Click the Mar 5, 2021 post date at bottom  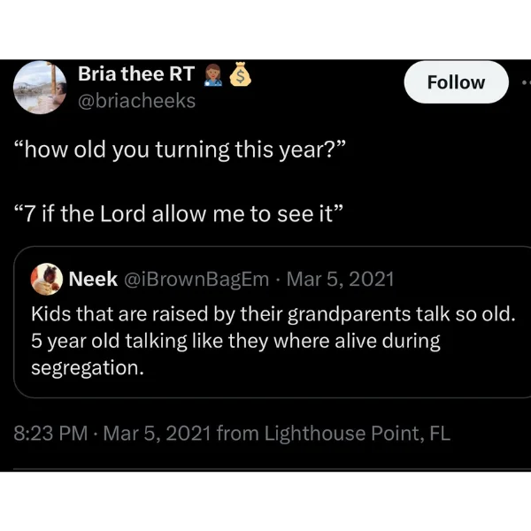[158, 433]
